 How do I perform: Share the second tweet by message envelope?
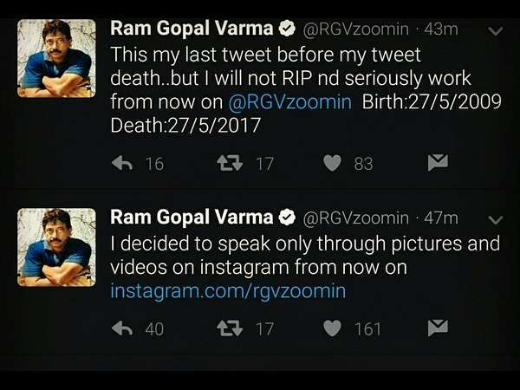(x=438, y=327)
